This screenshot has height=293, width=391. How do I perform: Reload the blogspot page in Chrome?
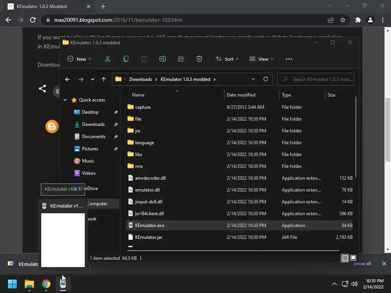point(33,20)
